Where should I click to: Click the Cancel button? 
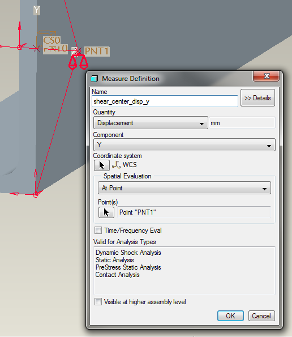click(261, 315)
